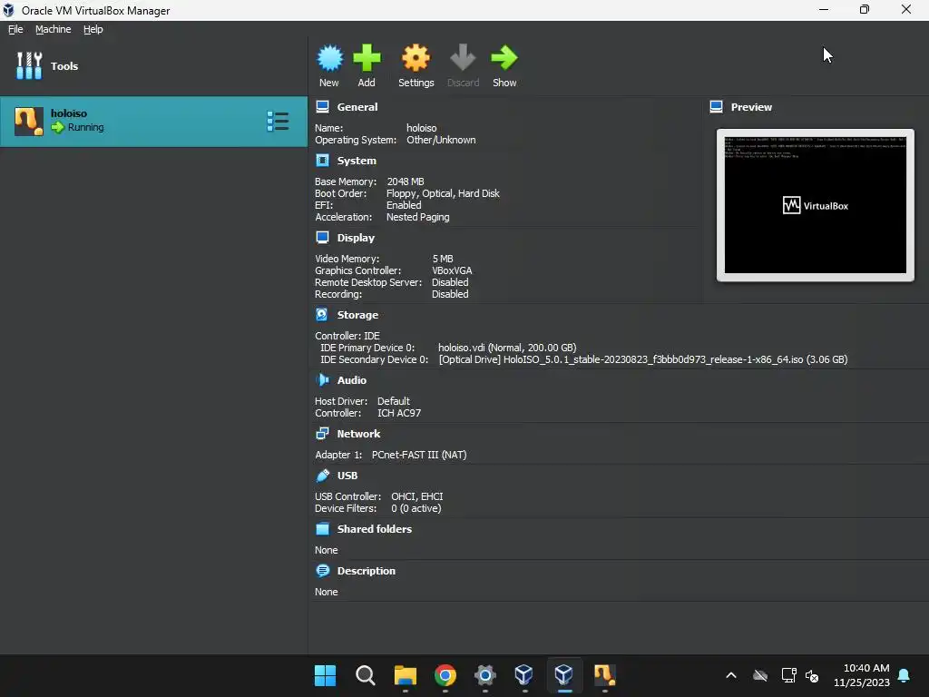Open the Settings gear app on the taskbar
The height and width of the screenshot is (697, 929).
tap(484, 675)
